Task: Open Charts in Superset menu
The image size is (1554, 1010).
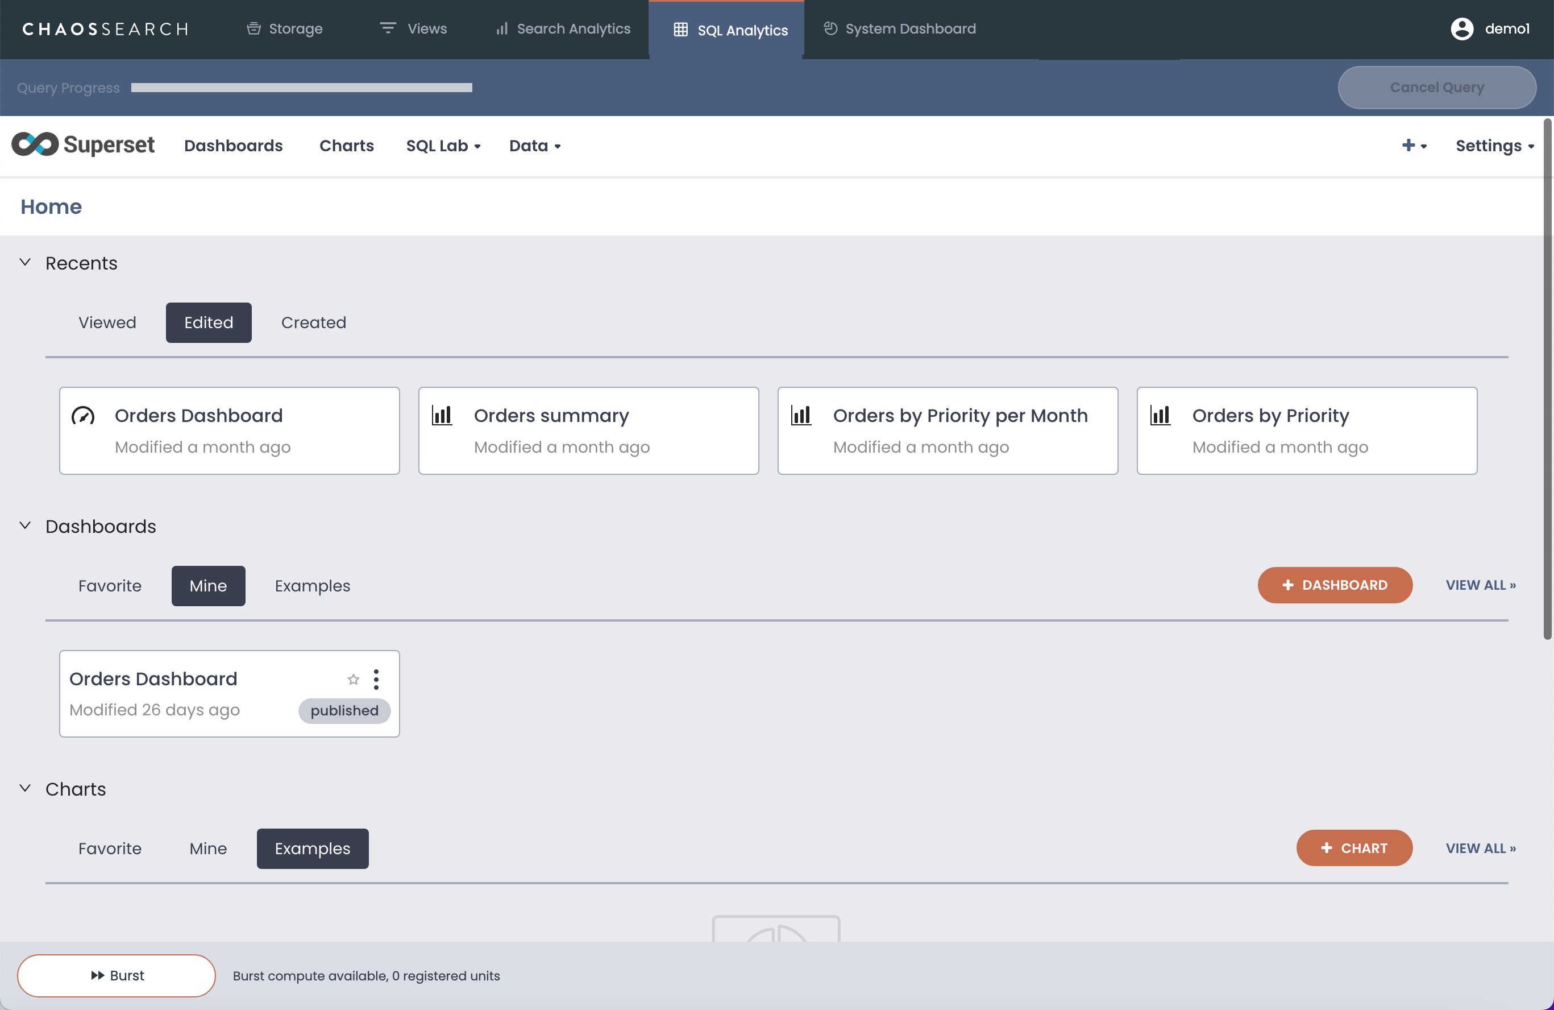Action: click(x=346, y=146)
